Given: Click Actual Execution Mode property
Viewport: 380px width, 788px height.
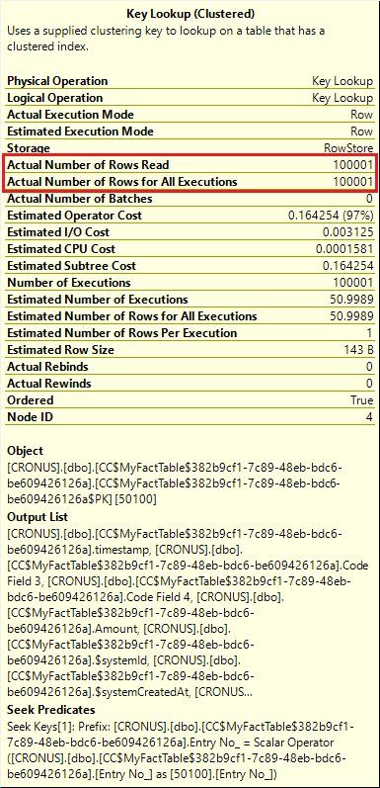Looking at the screenshot, I should coord(70,115).
